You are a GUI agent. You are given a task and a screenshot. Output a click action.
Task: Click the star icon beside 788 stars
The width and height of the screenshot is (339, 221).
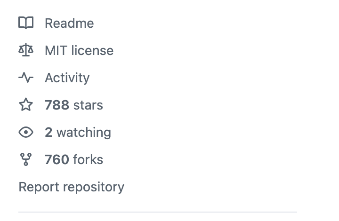pos(26,105)
